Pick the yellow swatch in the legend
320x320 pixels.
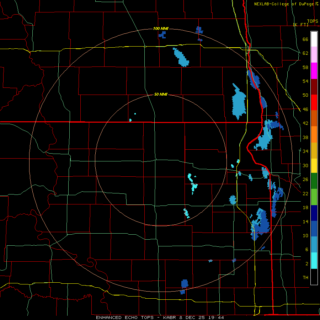(x=314, y=165)
